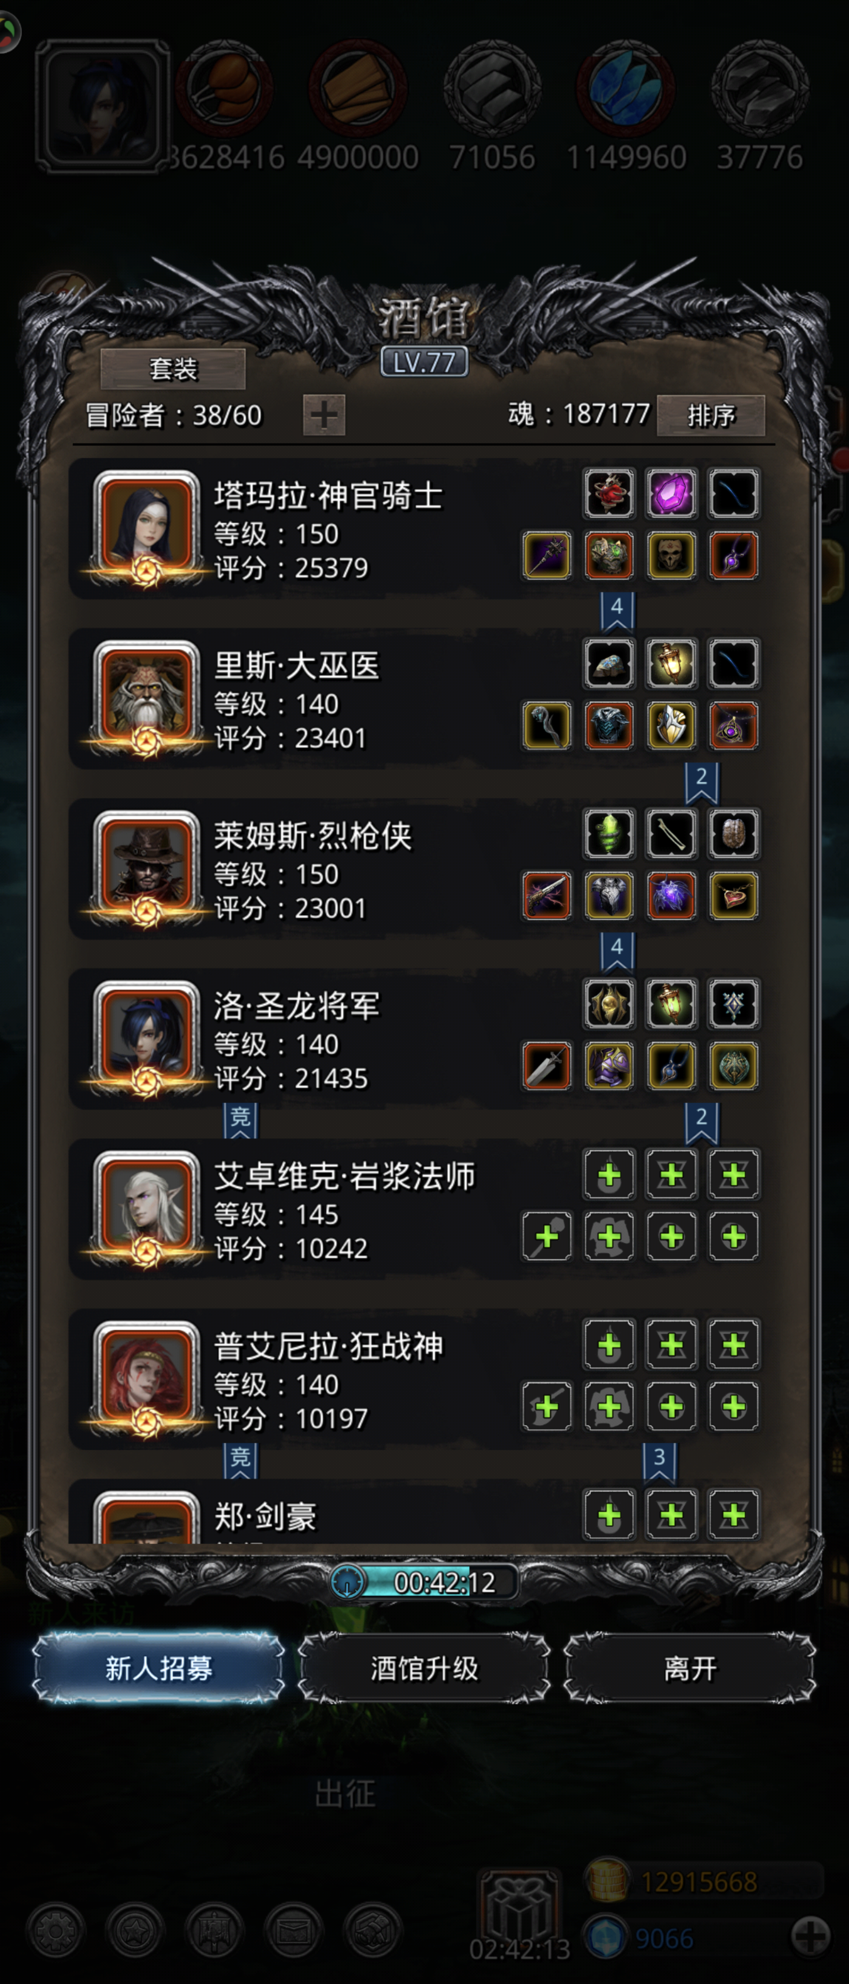Tap the timer progress bar showing 00:42:12
Viewport: 849px width, 1984px height.
[425, 1582]
